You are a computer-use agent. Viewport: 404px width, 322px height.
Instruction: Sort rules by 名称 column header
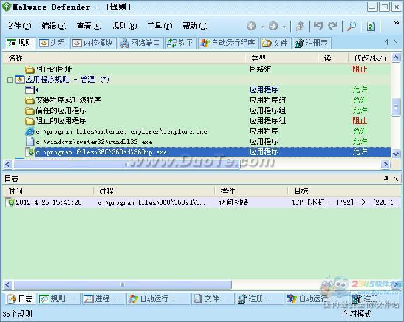(x=124, y=58)
